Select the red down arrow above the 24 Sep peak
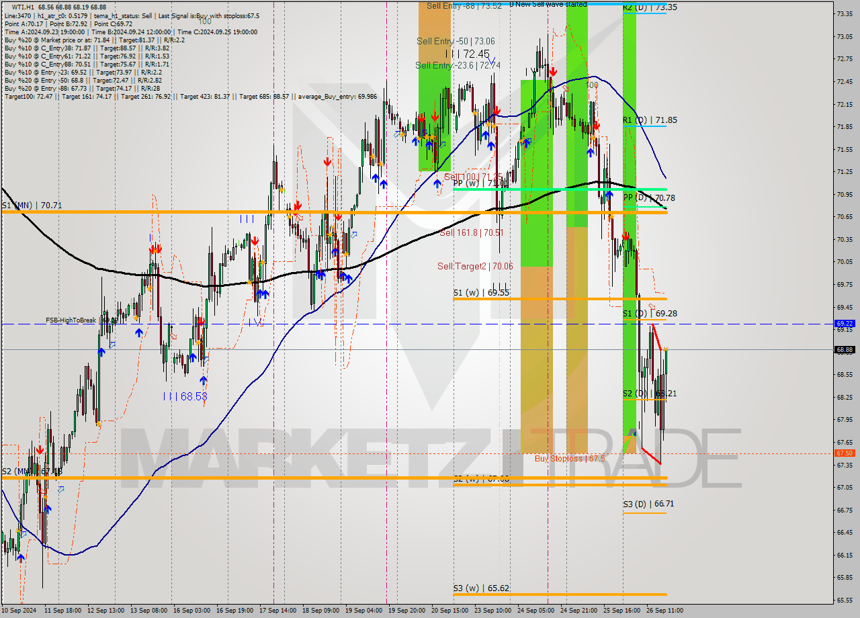Viewport: 860px width, 618px height. [x=553, y=71]
